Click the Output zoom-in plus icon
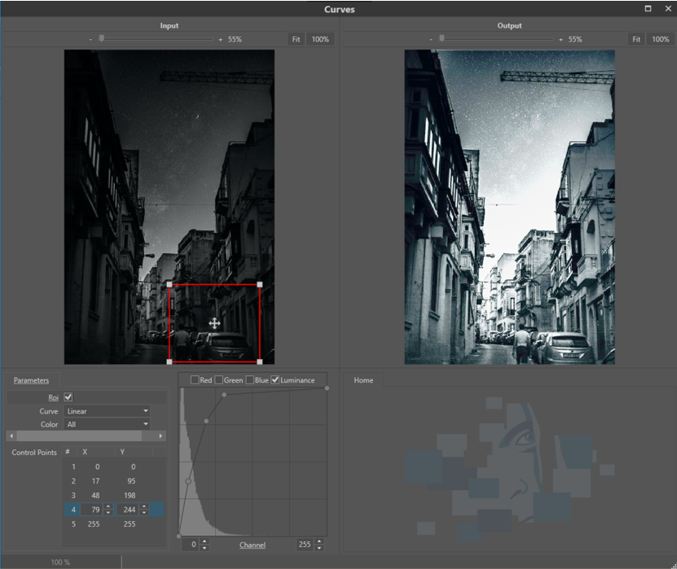The height and width of the screenshot is (569, 677). [x=561, y=39]
